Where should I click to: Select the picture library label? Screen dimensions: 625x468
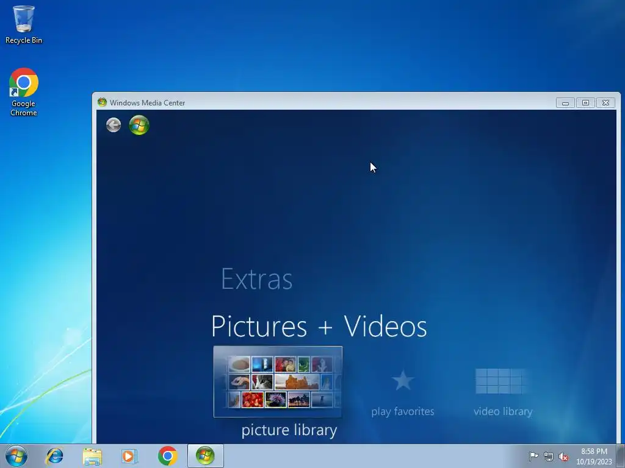tap(289, 430)
